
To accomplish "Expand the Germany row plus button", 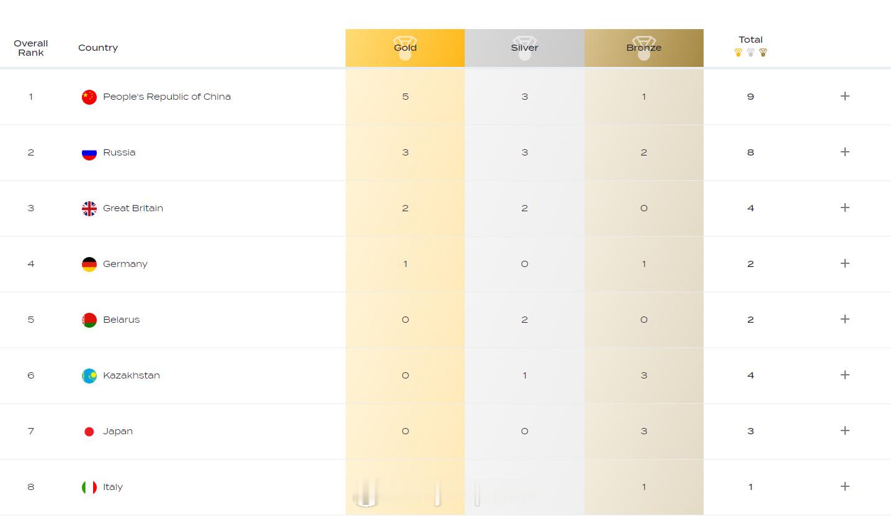I will click(844, 263).
